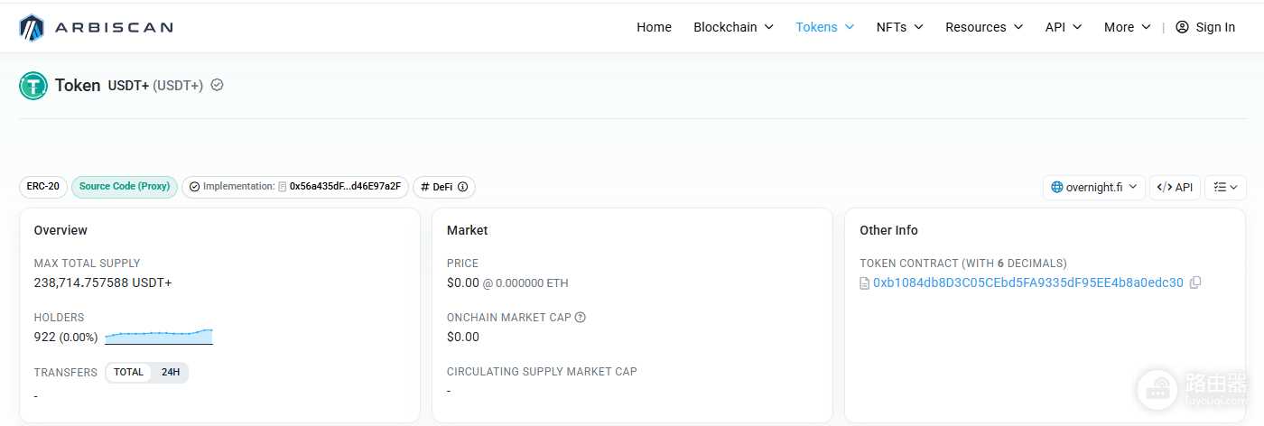
Task: Open the Tokens menu
Action: point(824,27)
